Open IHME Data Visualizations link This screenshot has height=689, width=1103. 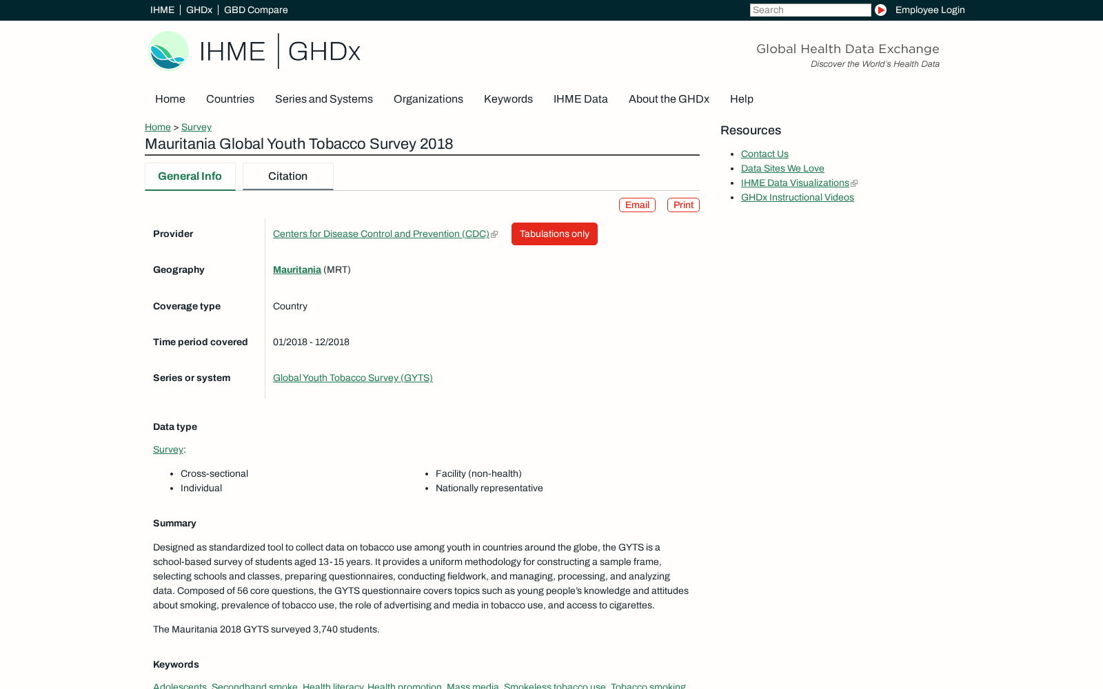795,183
